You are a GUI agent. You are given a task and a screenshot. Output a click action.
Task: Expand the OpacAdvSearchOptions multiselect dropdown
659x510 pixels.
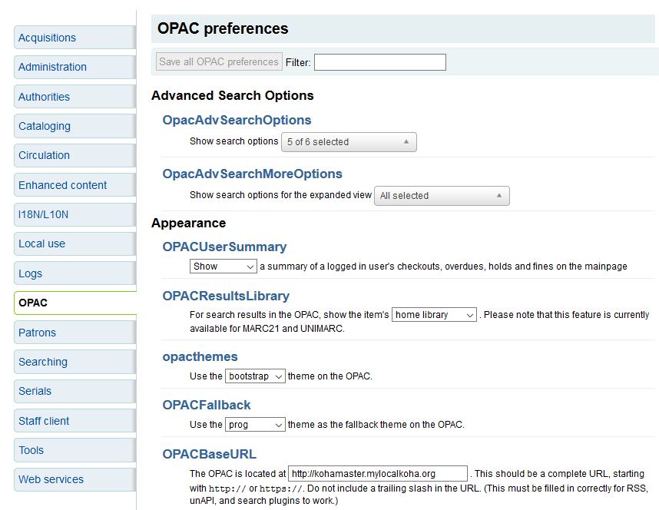(349, 142)
